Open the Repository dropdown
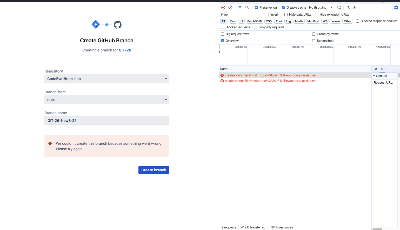The width and height of the screenshot is (400, 230). pyautogui.click(x=106, y=79)
